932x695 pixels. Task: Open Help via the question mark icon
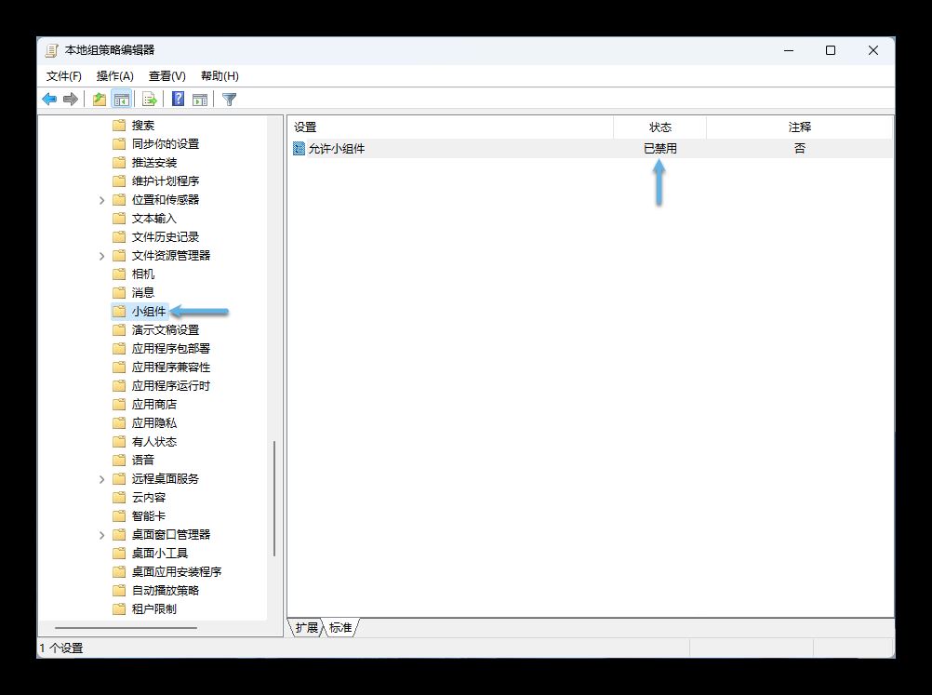pyautogui.click(x=178, y=100)
